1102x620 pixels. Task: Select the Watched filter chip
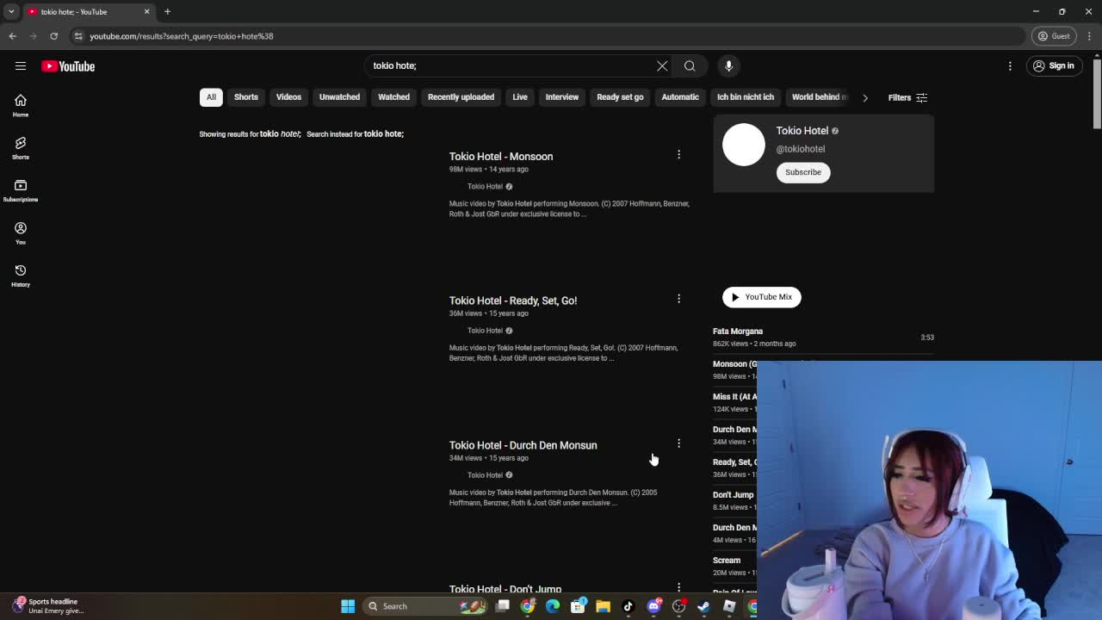[x=393, y=97]
